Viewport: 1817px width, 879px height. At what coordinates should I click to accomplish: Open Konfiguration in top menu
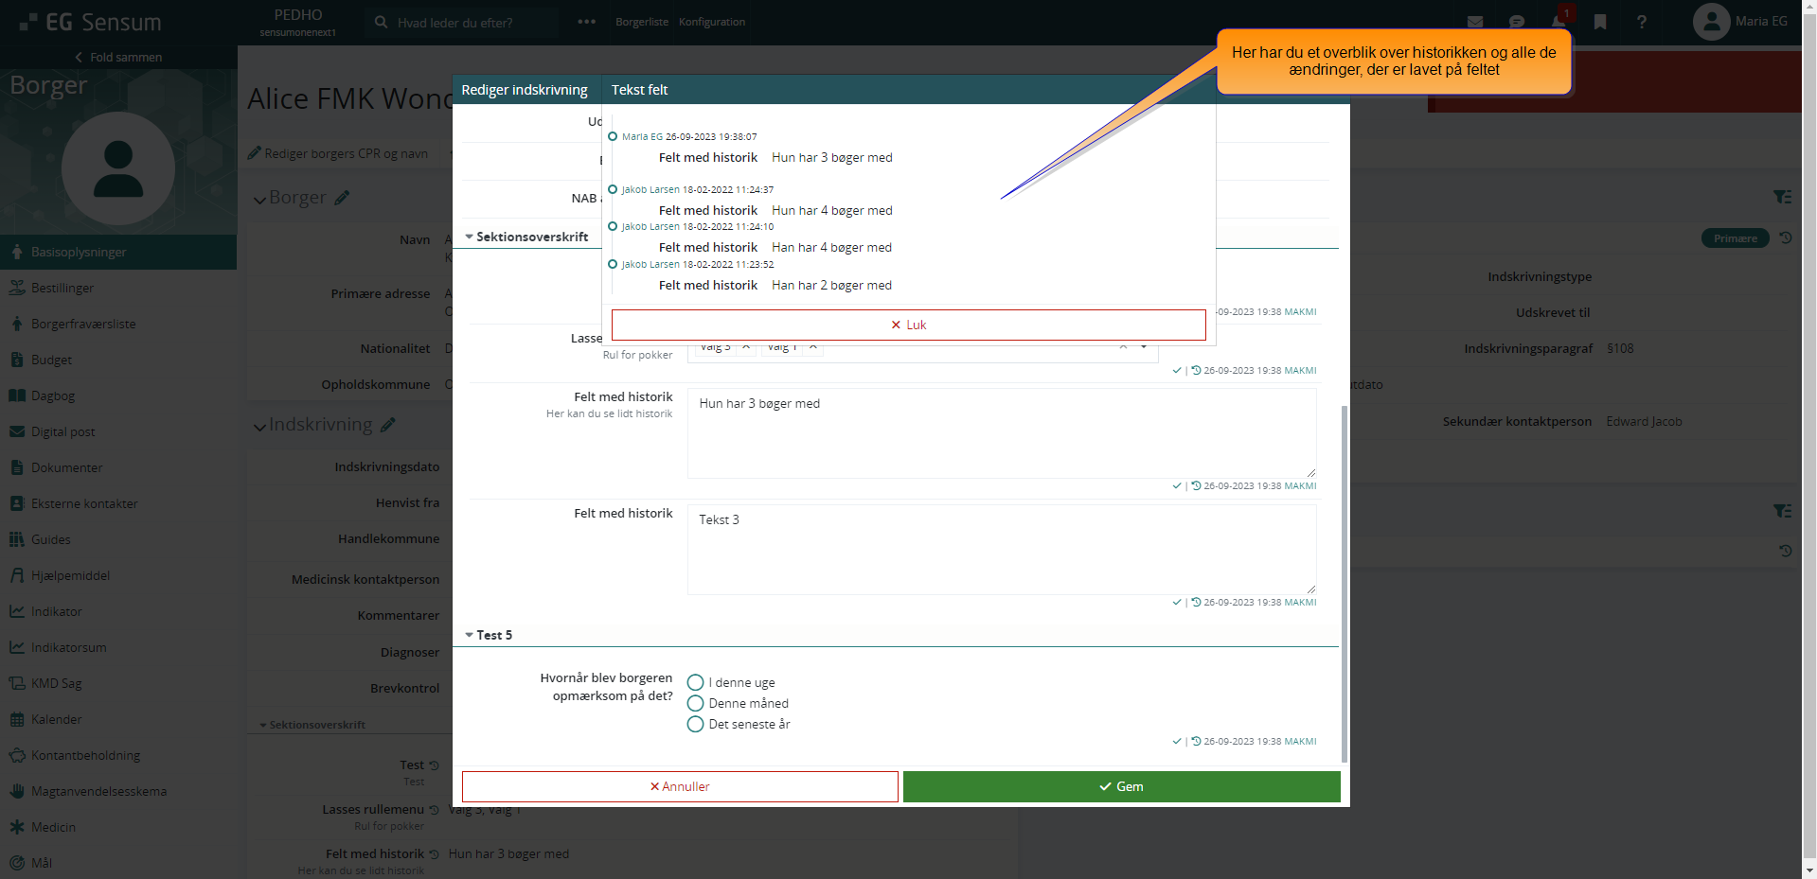[x=712, y=22]
